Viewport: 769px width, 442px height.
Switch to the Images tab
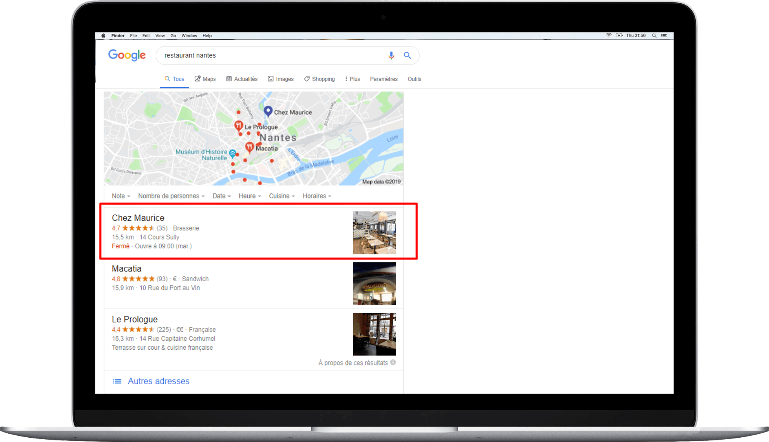point(281,79)
